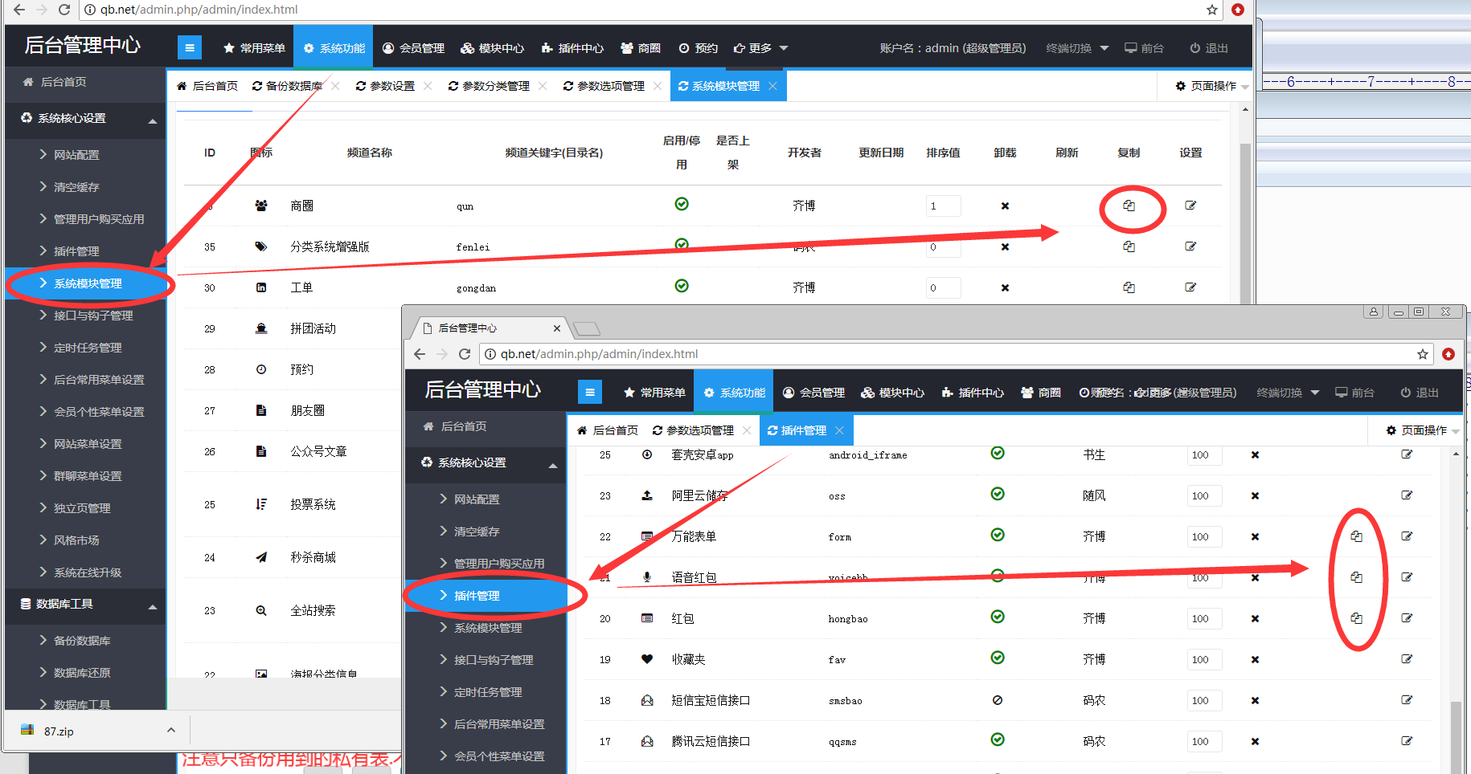Open 插件管理 in lower window sidebar
This screenshot has width=1471, height=774.
point(477,596)
